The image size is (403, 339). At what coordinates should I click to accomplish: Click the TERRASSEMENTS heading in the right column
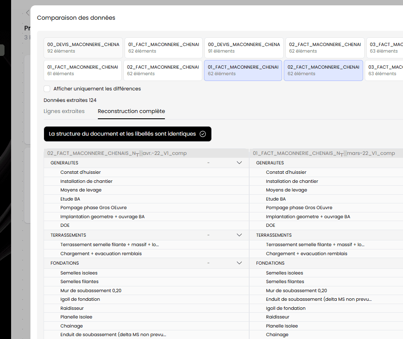pyautogui.click(x=274, y=235)
